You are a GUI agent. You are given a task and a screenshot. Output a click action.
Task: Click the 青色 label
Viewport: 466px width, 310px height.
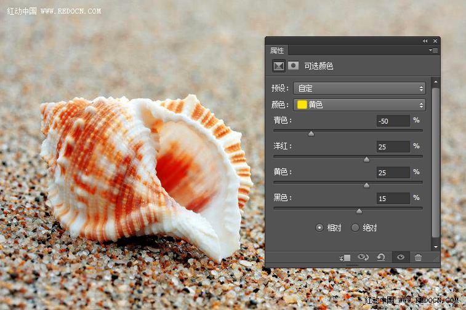pyautogui.click(x=283, y=121)
